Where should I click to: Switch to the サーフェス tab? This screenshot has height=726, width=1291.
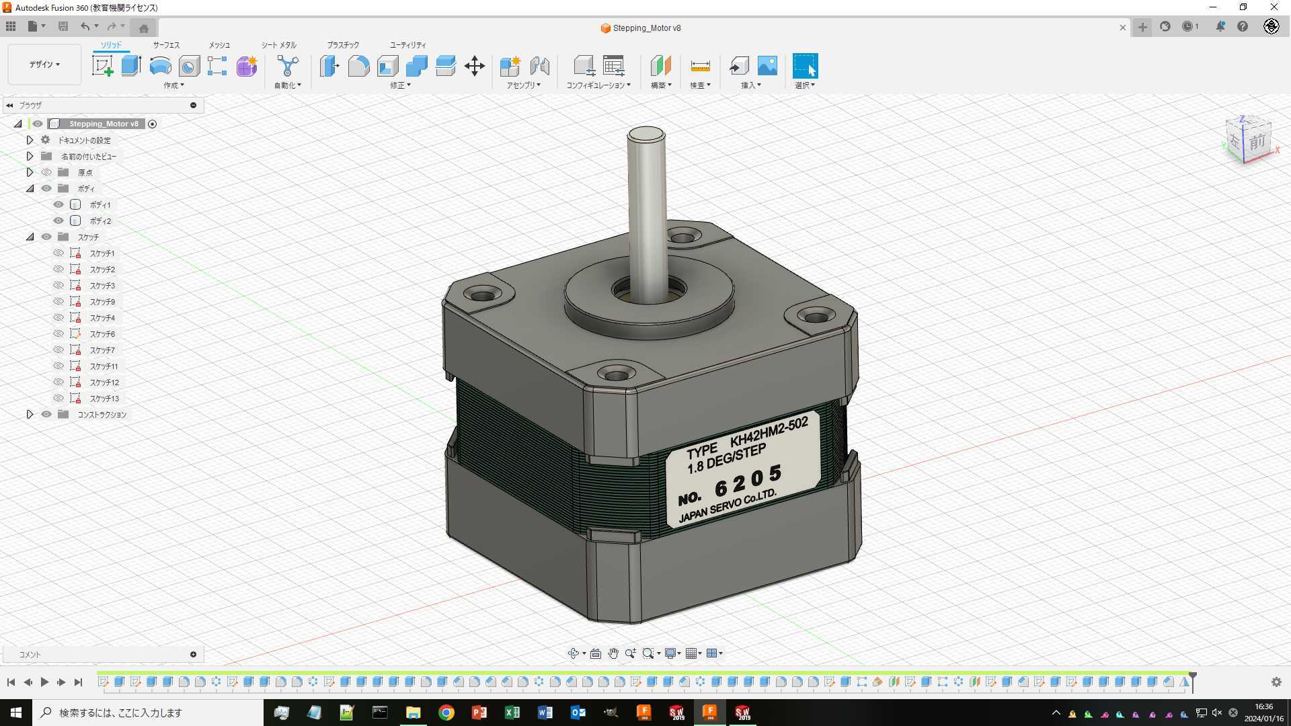pos(166,44)
